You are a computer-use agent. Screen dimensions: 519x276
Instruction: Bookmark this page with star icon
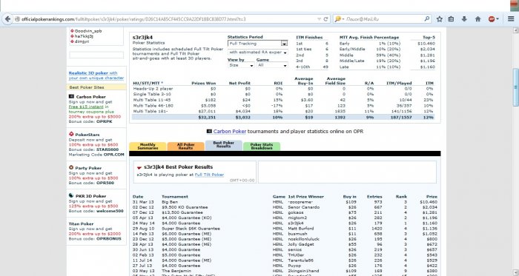(x=439, y=19)
